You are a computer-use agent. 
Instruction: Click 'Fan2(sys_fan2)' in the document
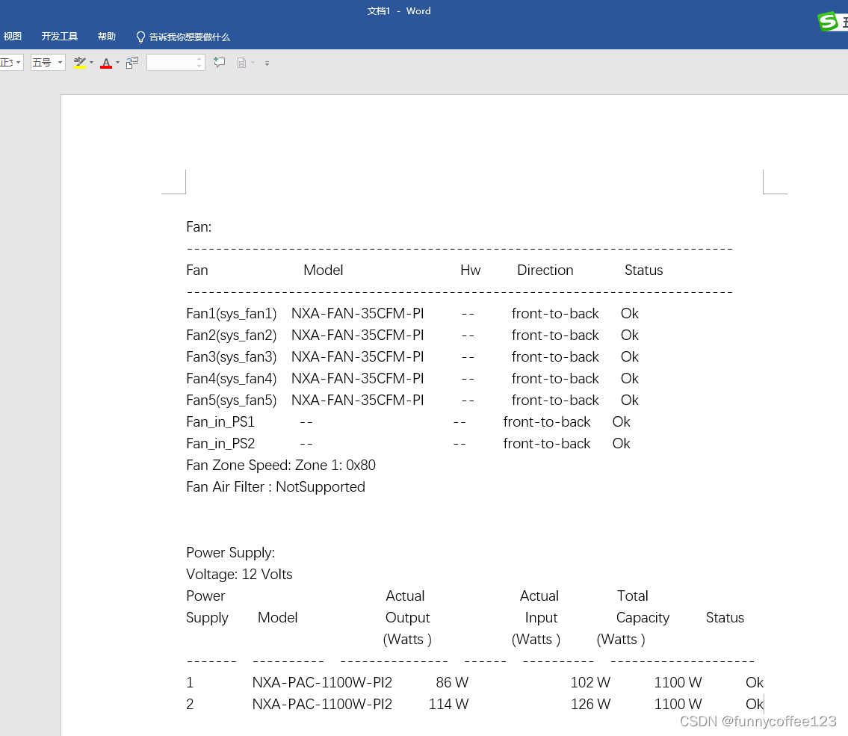point(232,335)
